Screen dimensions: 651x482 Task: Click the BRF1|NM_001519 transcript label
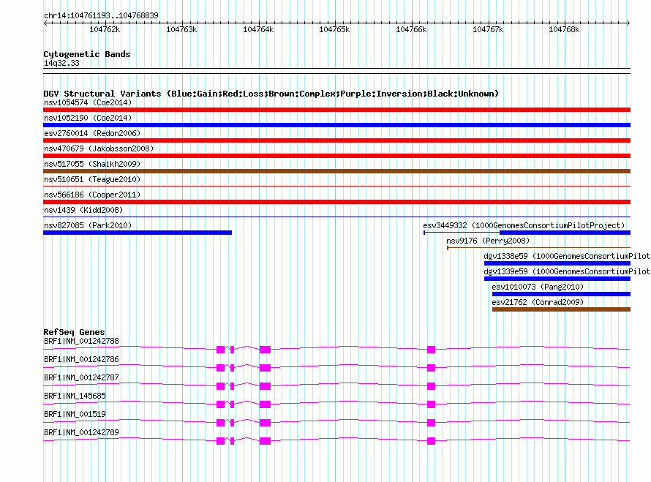click(x=75, y=414)
